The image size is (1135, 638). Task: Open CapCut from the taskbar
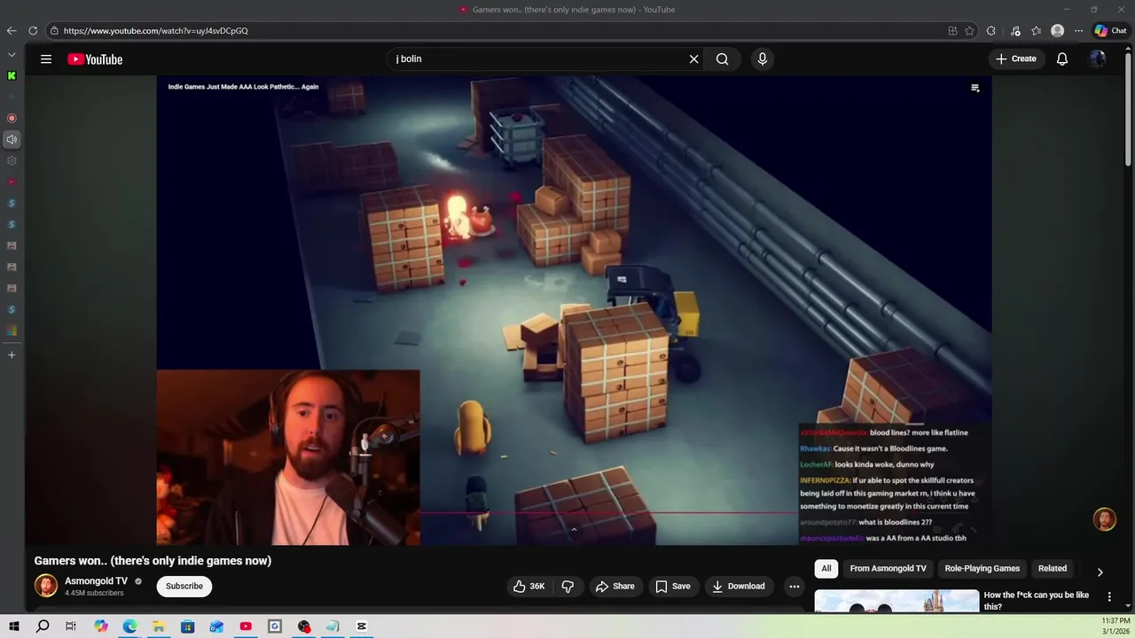click(362, 626)
